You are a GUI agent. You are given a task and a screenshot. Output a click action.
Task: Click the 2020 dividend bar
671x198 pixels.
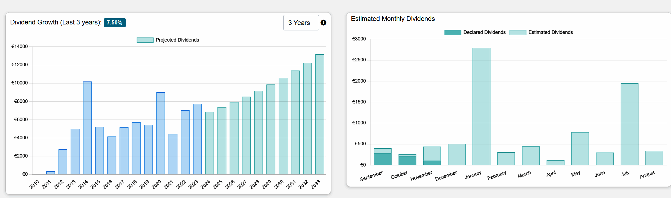(161, 133)
